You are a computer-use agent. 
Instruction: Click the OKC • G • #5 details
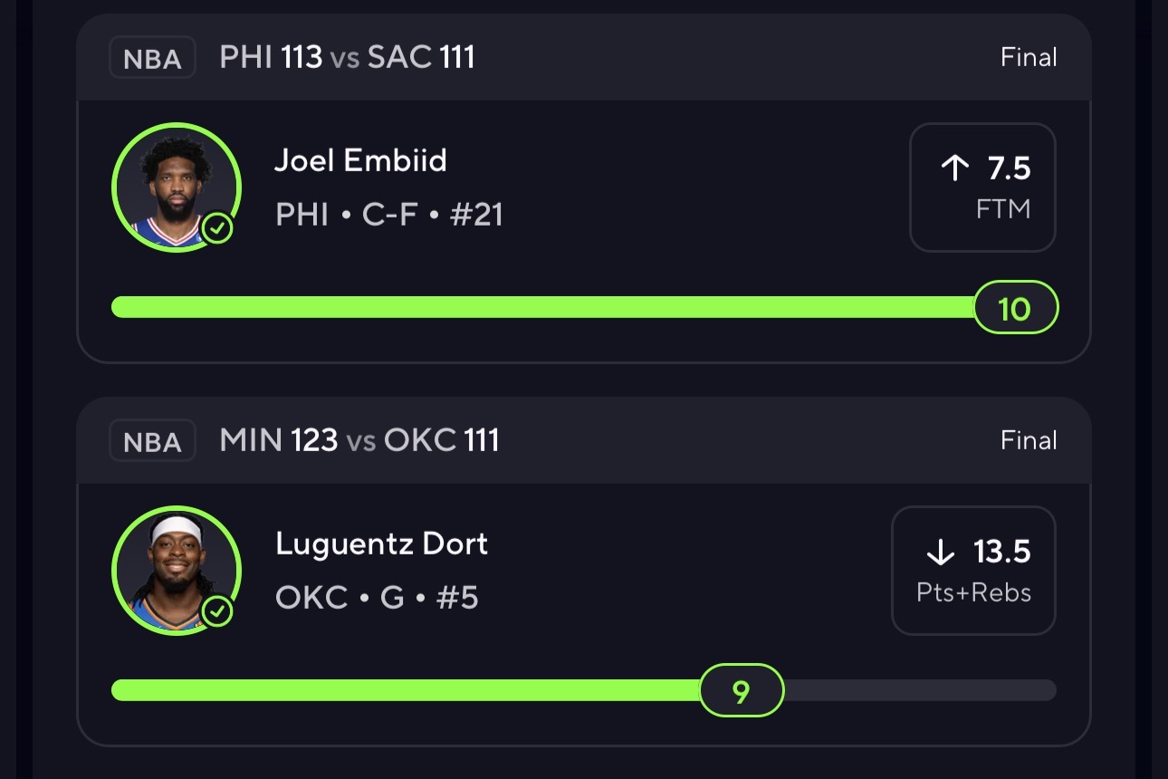pos(377,598)
